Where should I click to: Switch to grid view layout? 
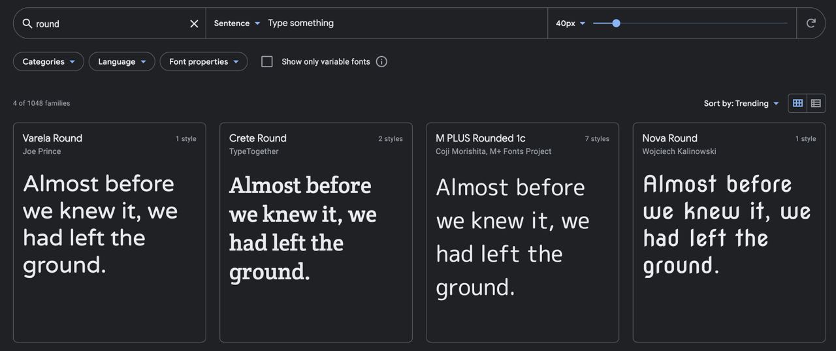tap(797, 103)
